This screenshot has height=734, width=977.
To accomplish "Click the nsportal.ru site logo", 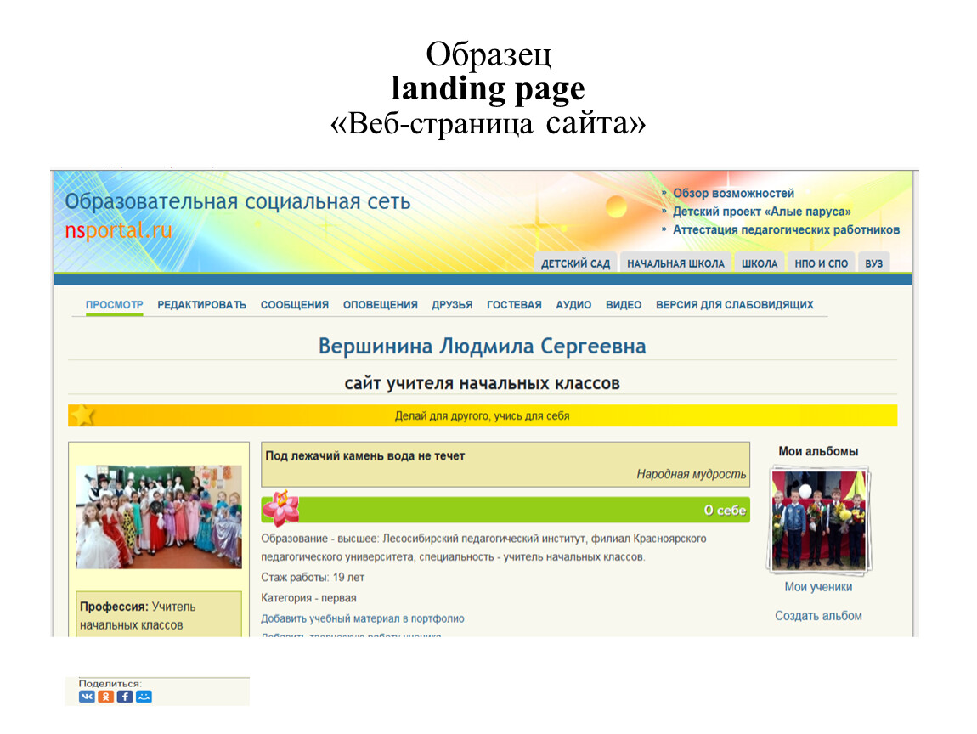I will 118,230.
